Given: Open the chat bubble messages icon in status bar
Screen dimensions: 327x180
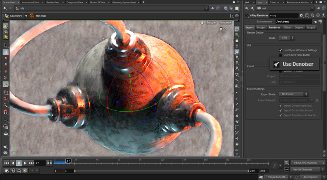Looking at the screenshot, I should tap(261, 177).
